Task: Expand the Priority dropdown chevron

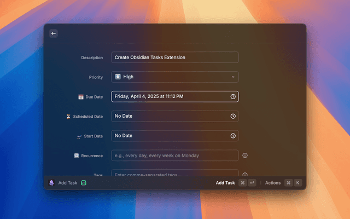Action: tap(233, 77)
